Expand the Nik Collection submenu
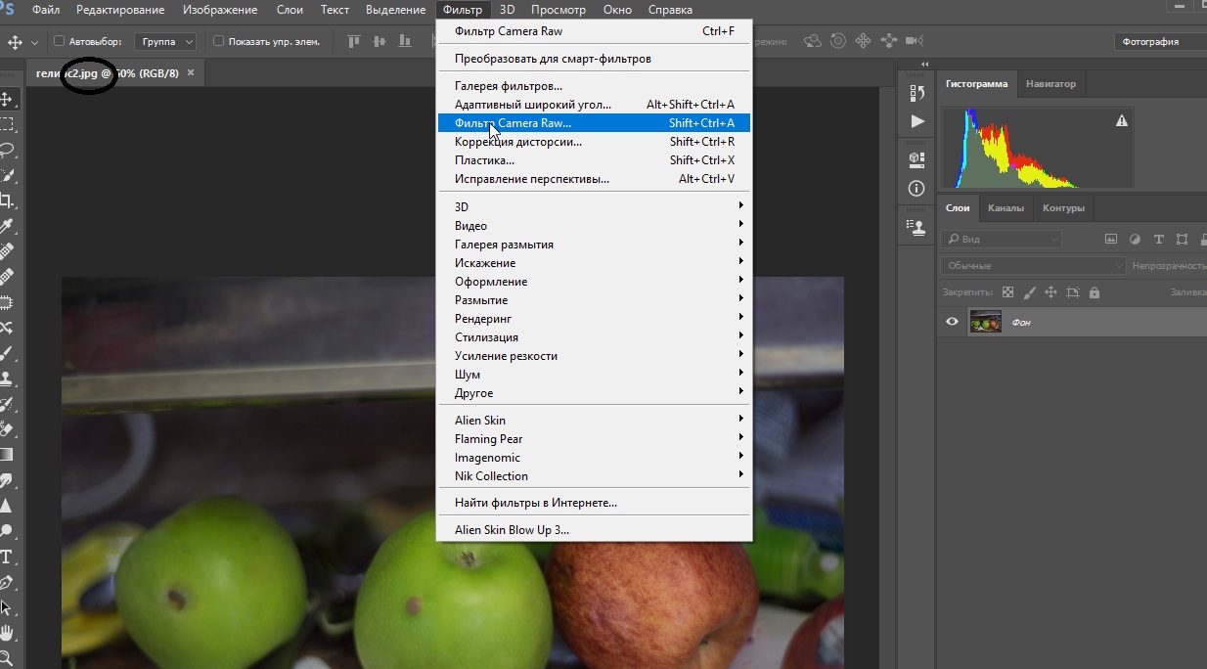 tap(593, 476)
